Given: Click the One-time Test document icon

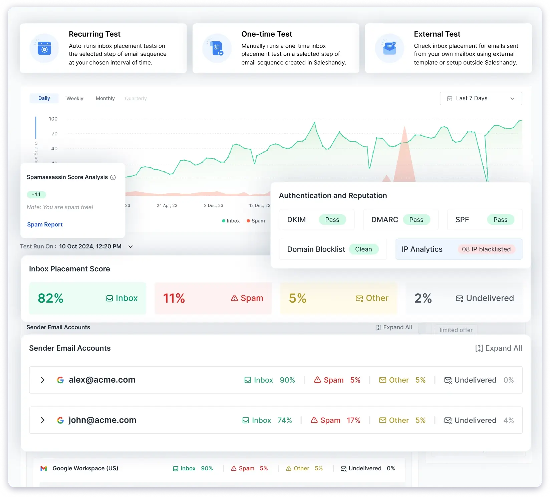Looking at the screenshot, I should point(217,48).
